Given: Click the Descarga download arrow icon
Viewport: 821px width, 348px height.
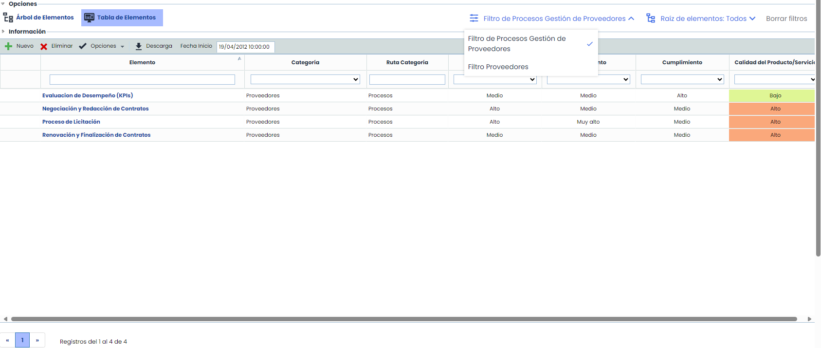Looking at the screenshot, I should [x=139, y=46].
